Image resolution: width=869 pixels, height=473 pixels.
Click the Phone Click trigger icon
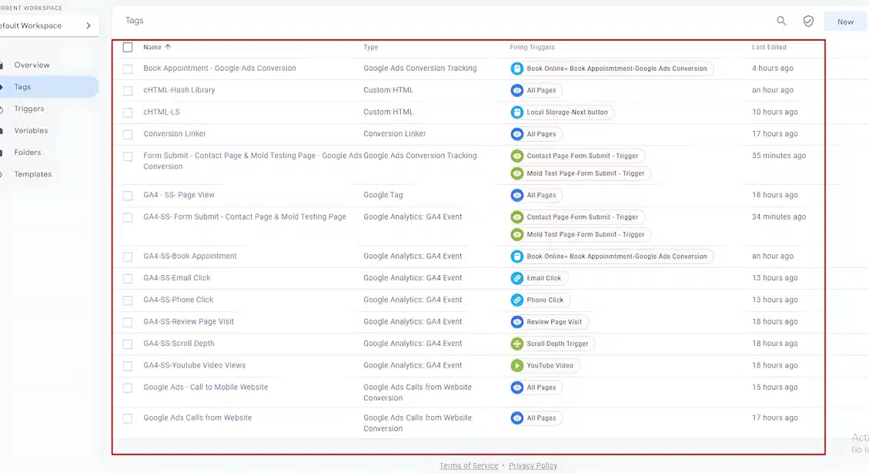pos(517,300)
